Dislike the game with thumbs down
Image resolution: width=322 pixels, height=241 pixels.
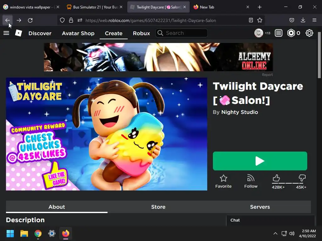[302, 178]
